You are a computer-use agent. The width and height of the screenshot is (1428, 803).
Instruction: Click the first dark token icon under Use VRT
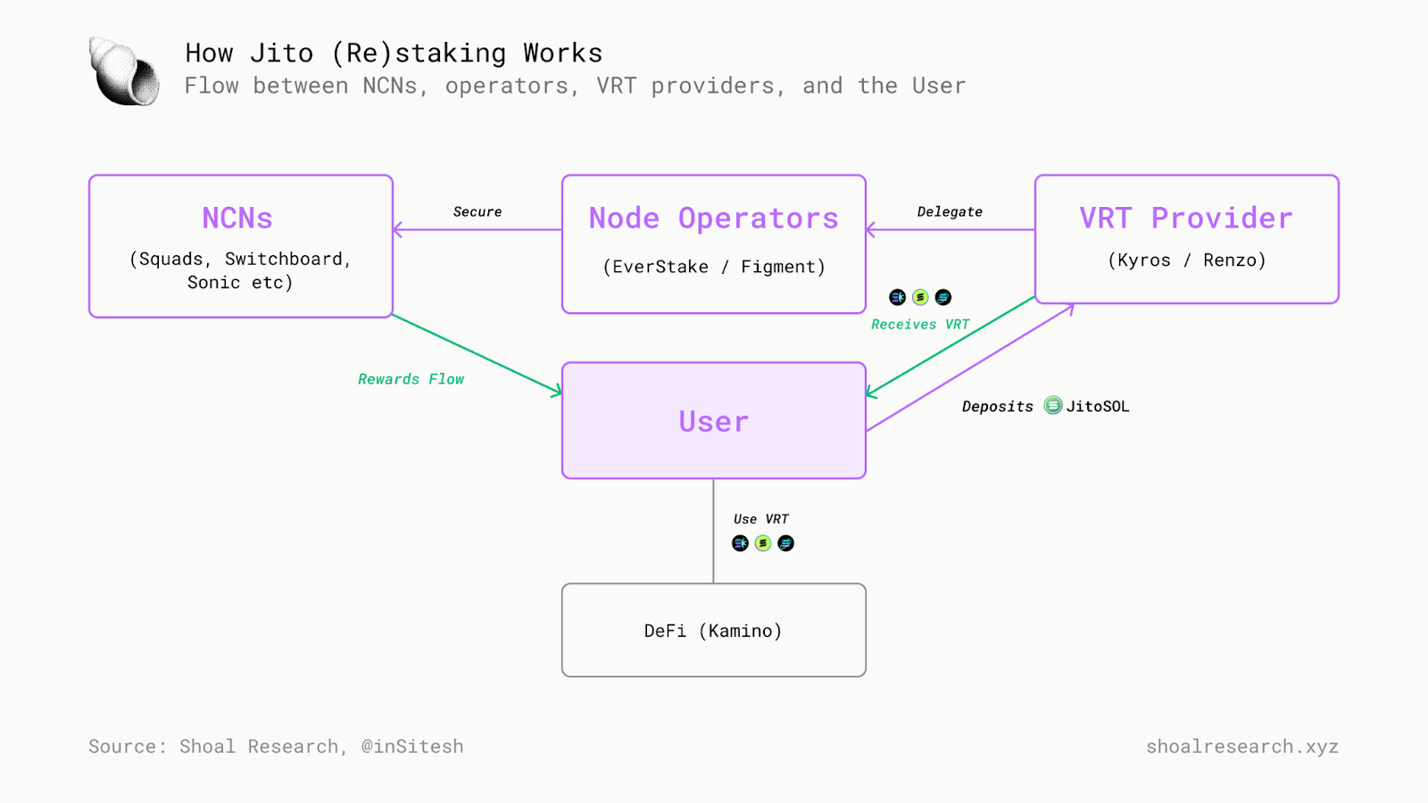point(740,543)
